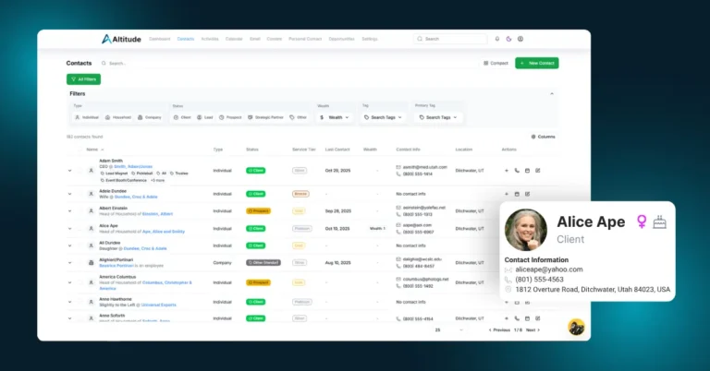Switch to Compact view
This screenshot has width=710, height=371.
pyautogui.click(x=496, y=64)
